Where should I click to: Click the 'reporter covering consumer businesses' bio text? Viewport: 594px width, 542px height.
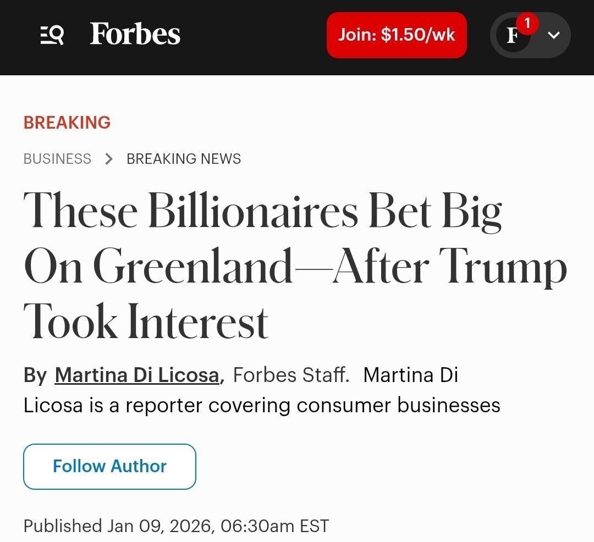[312, 405]
